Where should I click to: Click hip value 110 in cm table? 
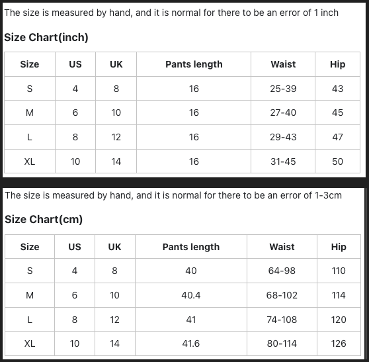tap(339, 271)
